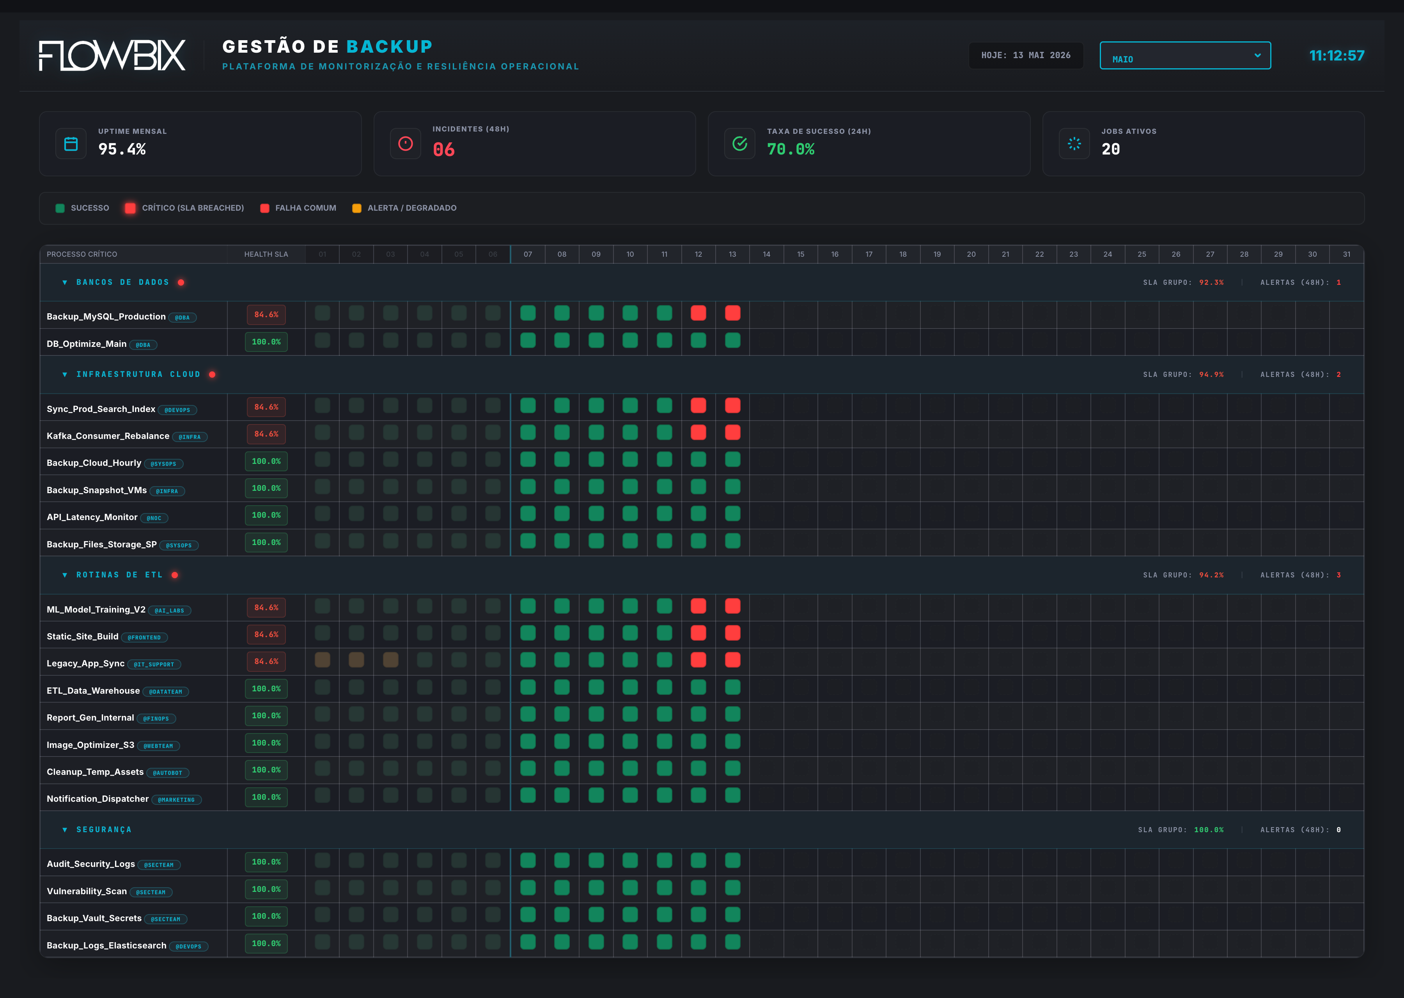Click the alert clock icon in Incidentes card
Image resolution: width=1404 pixels, height=998 pixels.
pos(405,144)
